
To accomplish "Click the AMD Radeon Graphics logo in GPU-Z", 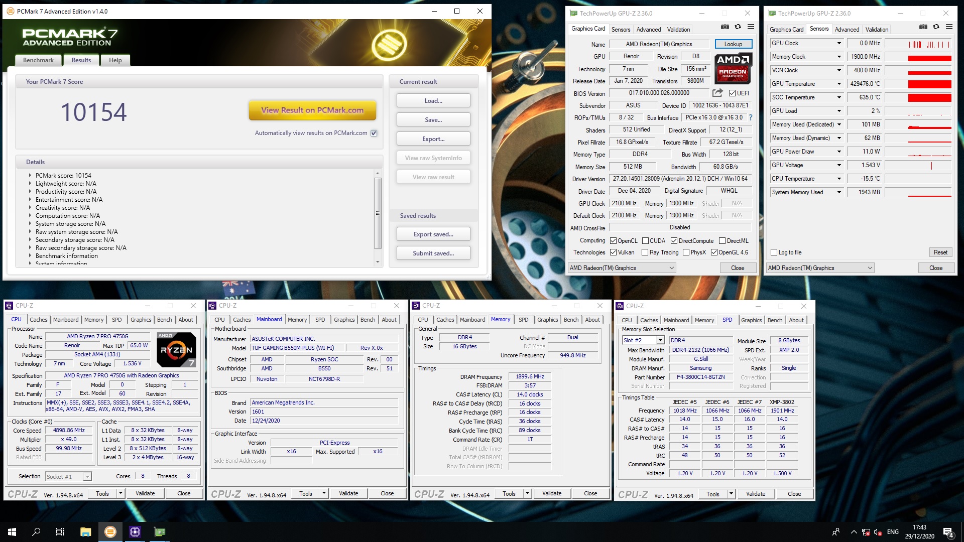I will (733, 68).
